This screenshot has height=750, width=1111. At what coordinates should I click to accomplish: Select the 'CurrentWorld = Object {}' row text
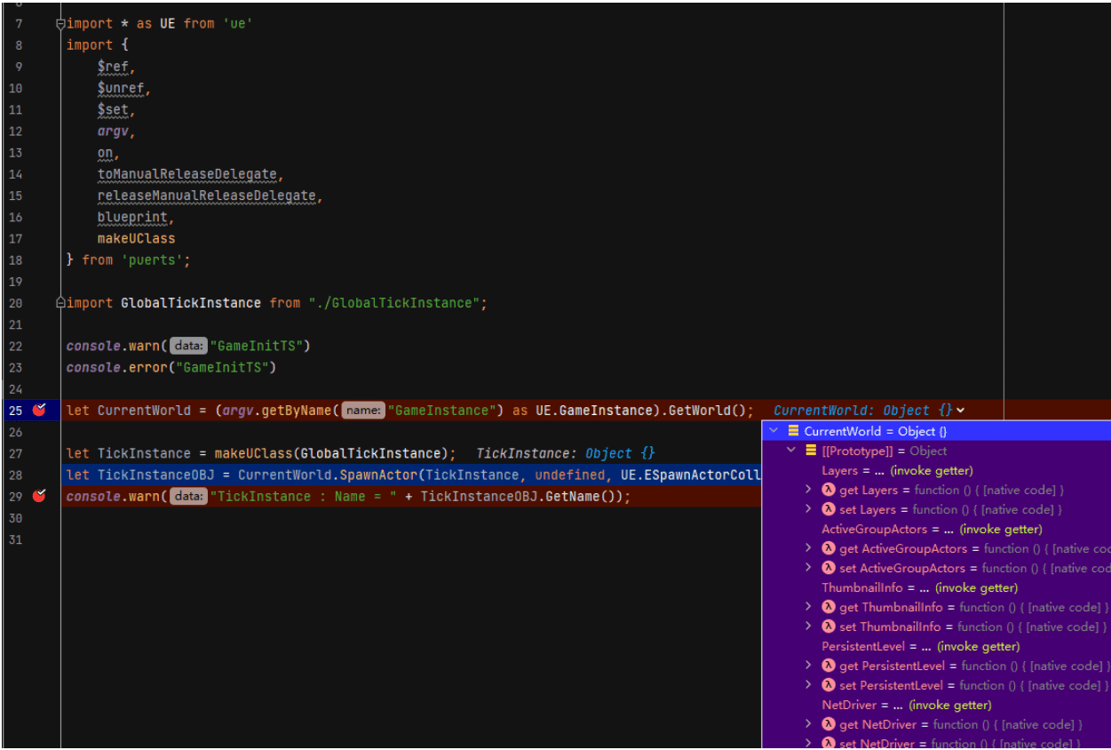(876, 431)
